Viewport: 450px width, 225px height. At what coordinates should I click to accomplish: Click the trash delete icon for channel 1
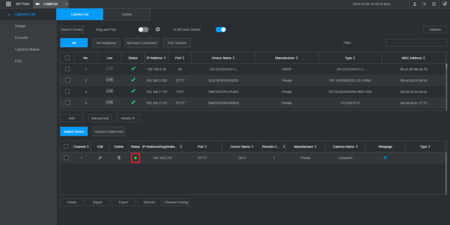[x=119, y=158]
